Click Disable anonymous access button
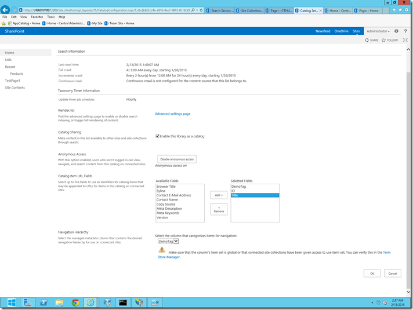 (177, 159)
